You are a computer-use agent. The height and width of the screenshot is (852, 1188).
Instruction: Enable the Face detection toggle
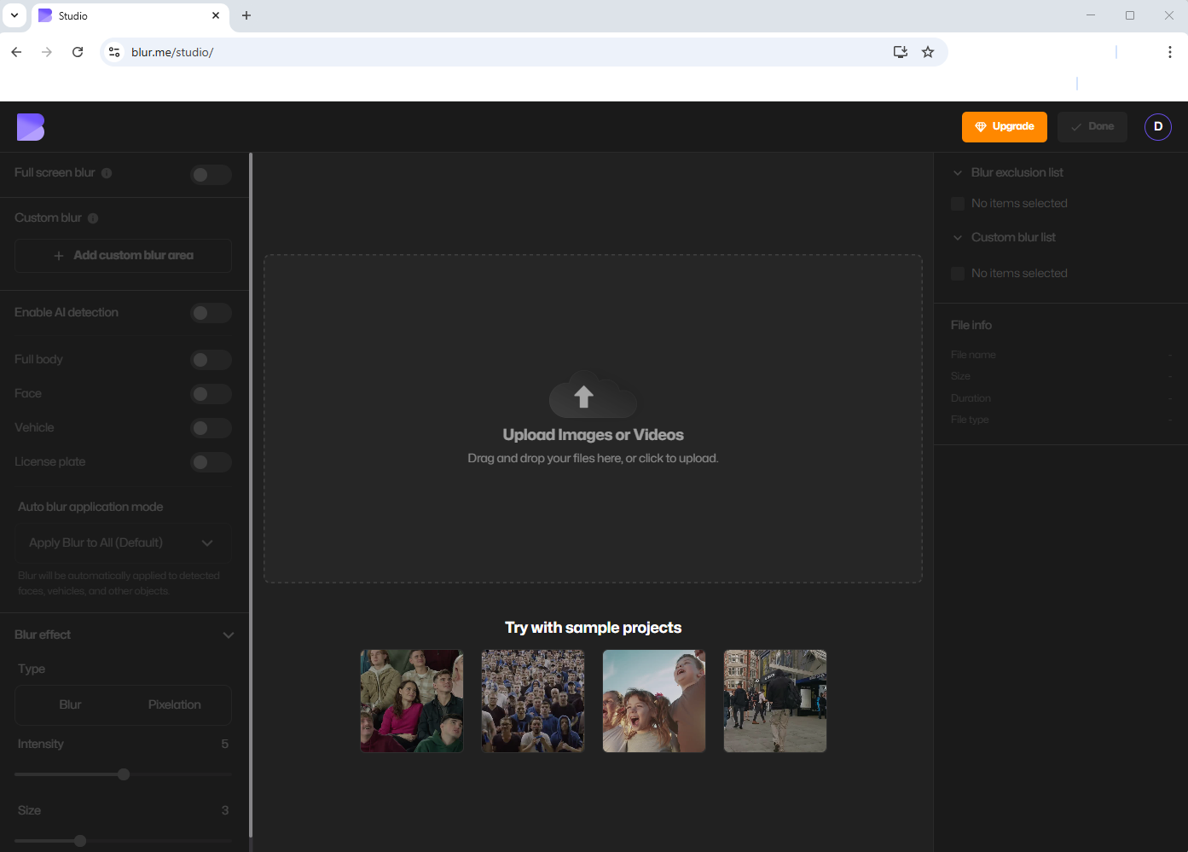click(211, 393)
